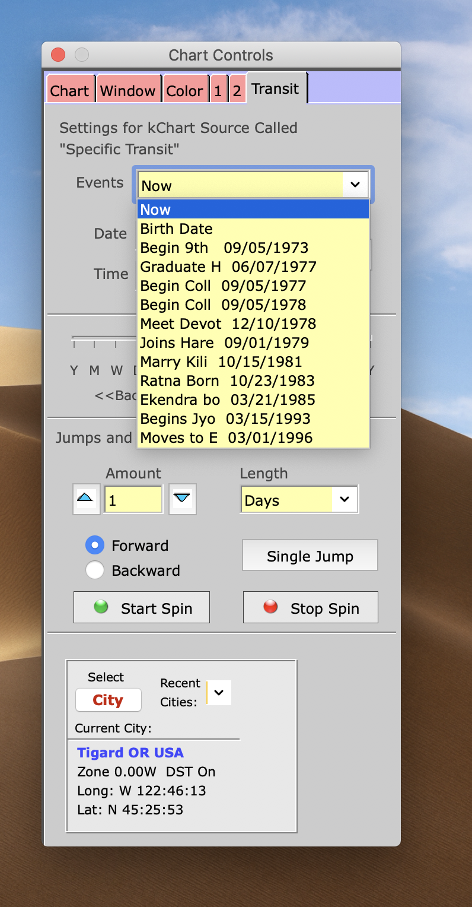Select Moves to E 03/01/1996 event

coord(226,437)
